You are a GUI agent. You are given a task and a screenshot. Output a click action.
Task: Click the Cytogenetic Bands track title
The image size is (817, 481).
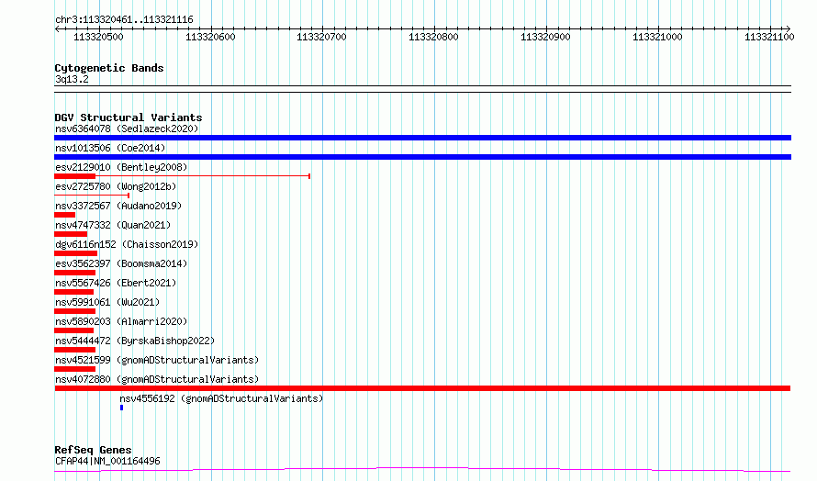(109, 68)
